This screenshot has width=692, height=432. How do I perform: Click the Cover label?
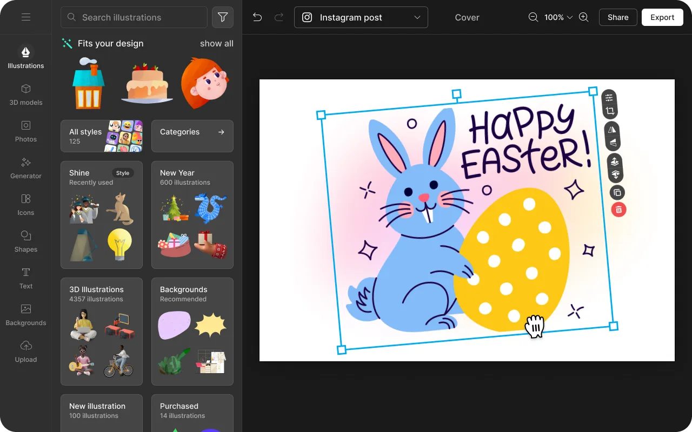pyautogui.click(x=467, y=17)
